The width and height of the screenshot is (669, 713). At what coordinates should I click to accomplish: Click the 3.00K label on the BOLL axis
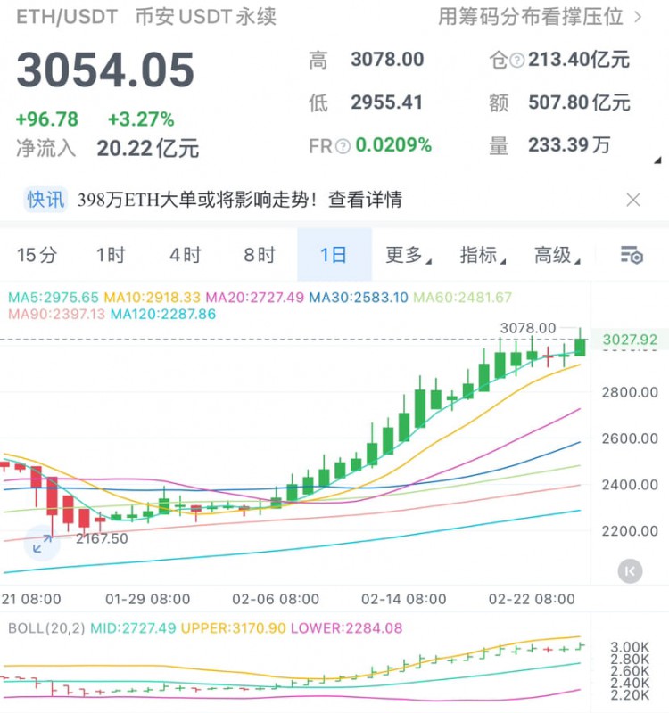(x=630, y=647)
